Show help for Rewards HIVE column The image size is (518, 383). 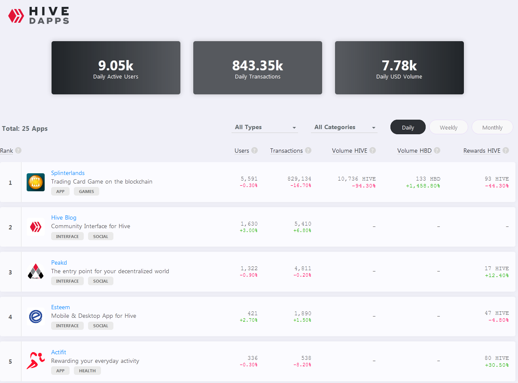tap(506, 151)
